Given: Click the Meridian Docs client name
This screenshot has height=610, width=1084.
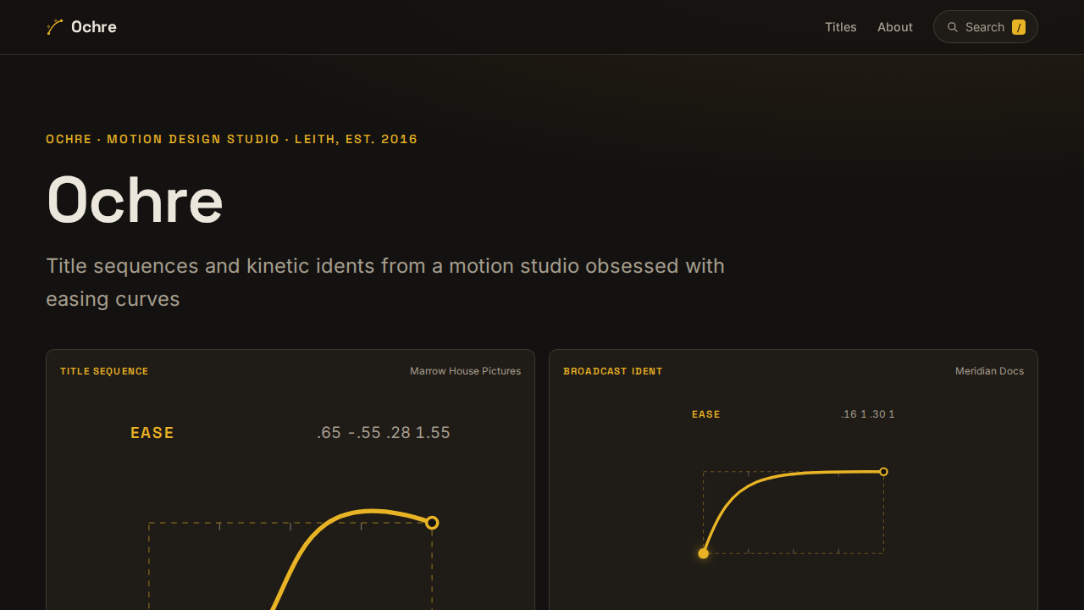Looking at the screenshot, I should [989, 371].
